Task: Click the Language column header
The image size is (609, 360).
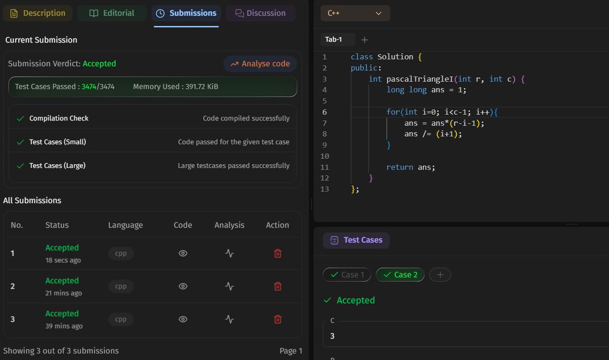Action: click(x=125, y=225)
